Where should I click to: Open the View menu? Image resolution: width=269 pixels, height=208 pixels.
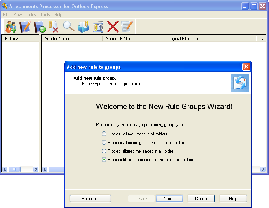pyautogui.click(x=18, y=15)
